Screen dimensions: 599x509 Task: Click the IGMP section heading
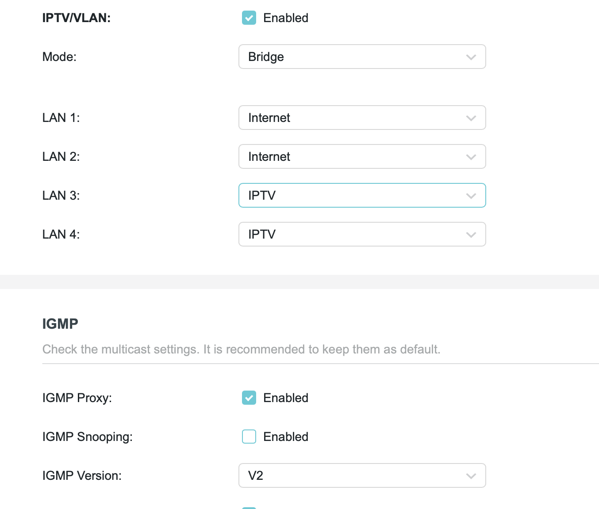click(60, 324)
